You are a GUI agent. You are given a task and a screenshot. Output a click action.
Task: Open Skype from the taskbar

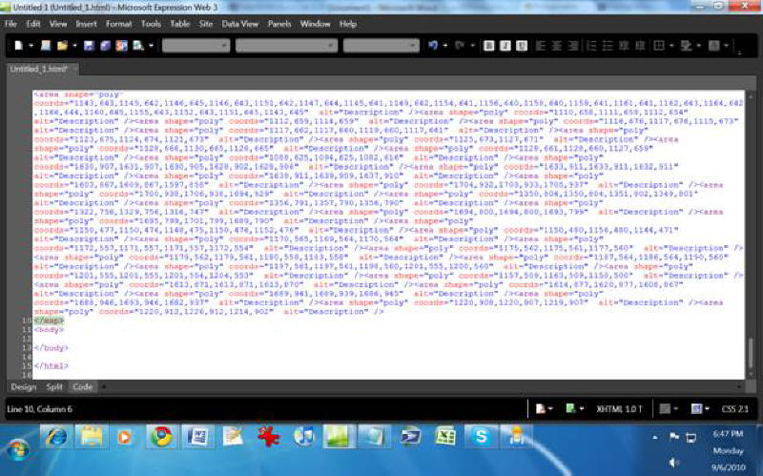click(x=481, y=436)
